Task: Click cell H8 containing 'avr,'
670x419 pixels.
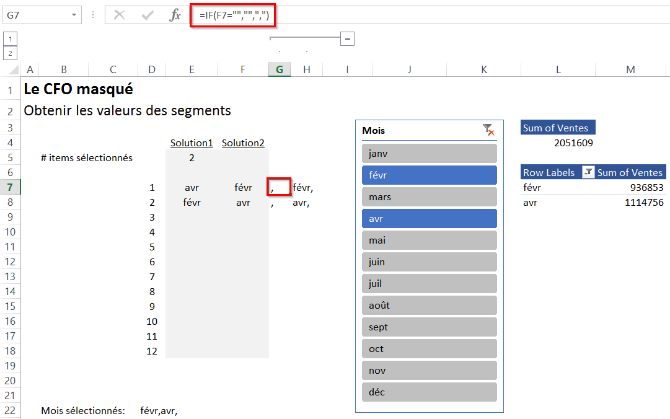Action: pyautogui.click(x=301, y=203)
